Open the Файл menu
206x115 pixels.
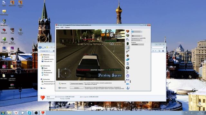[57, 27]
